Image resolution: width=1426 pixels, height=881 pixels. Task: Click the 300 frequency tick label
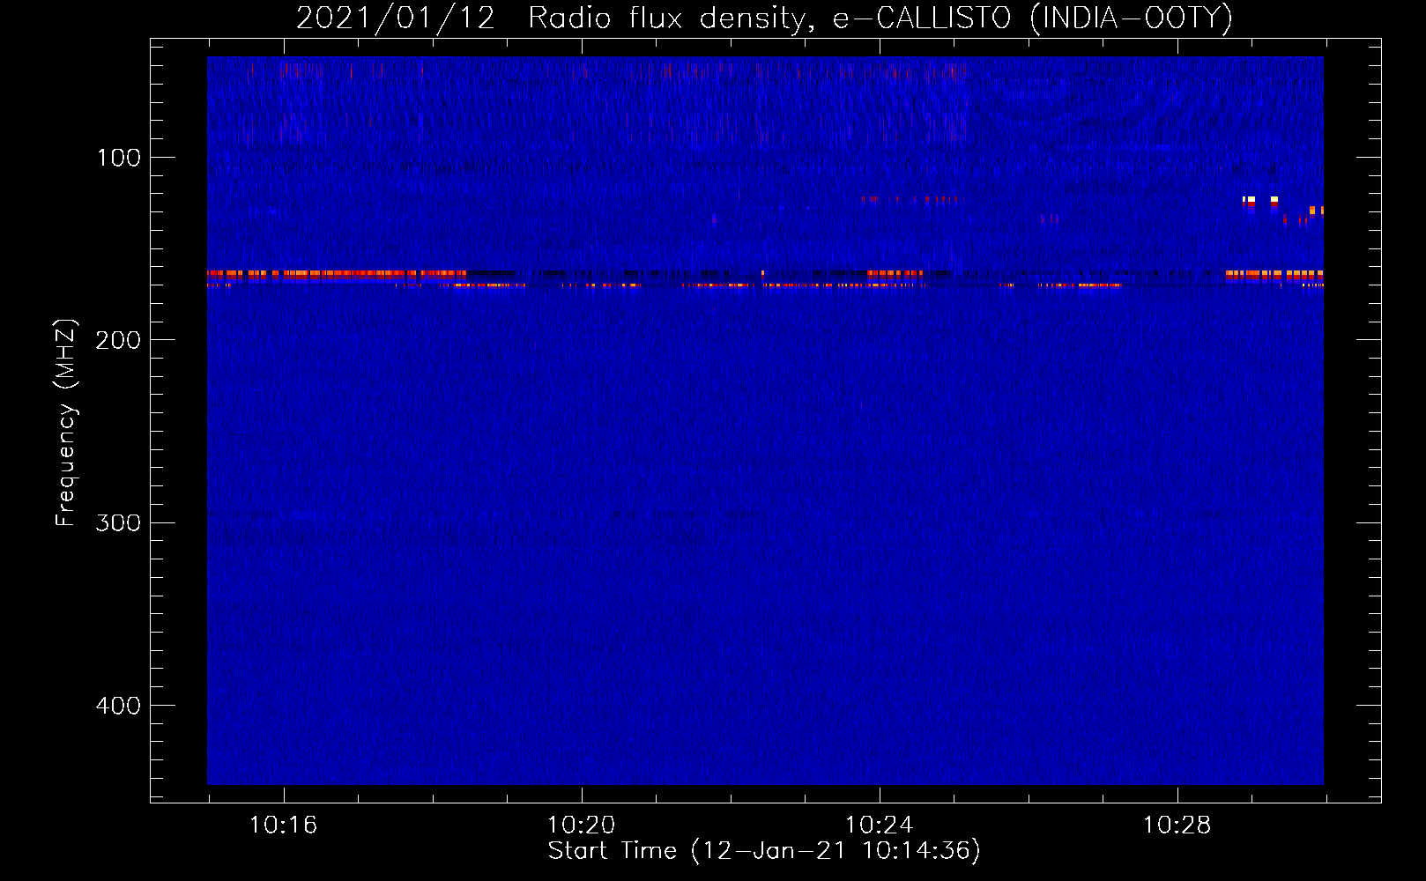(x=119, y=523)
